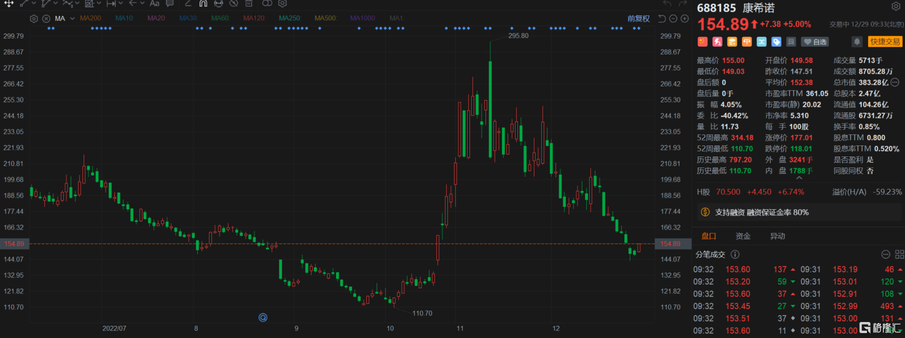Viewport: 905px width, 338px height.
Task: Expand the arrow tool dropdown
Action: pos(142,3)
